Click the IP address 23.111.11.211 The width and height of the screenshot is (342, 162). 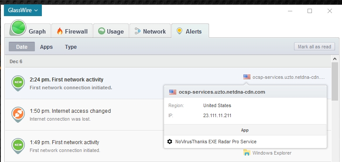coord(217,116)
